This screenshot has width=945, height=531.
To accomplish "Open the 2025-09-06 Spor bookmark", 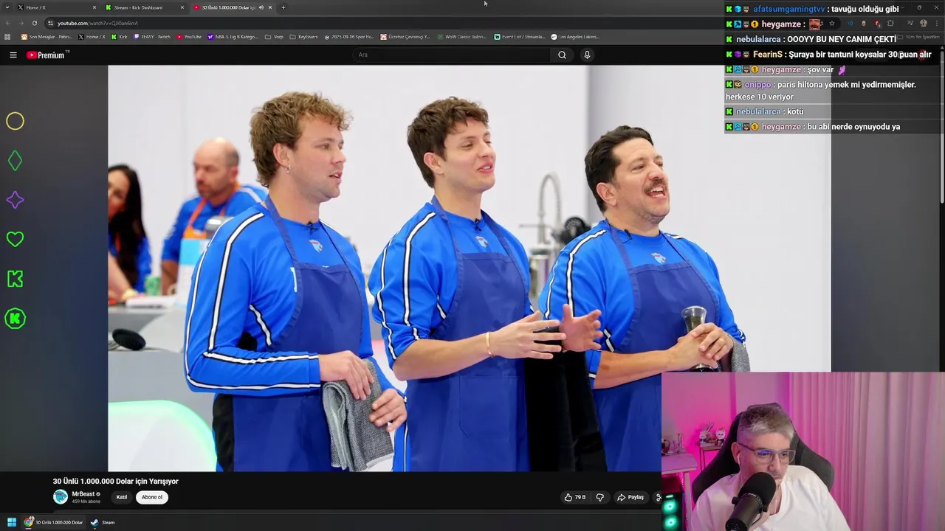I will (x=349, y=37).
